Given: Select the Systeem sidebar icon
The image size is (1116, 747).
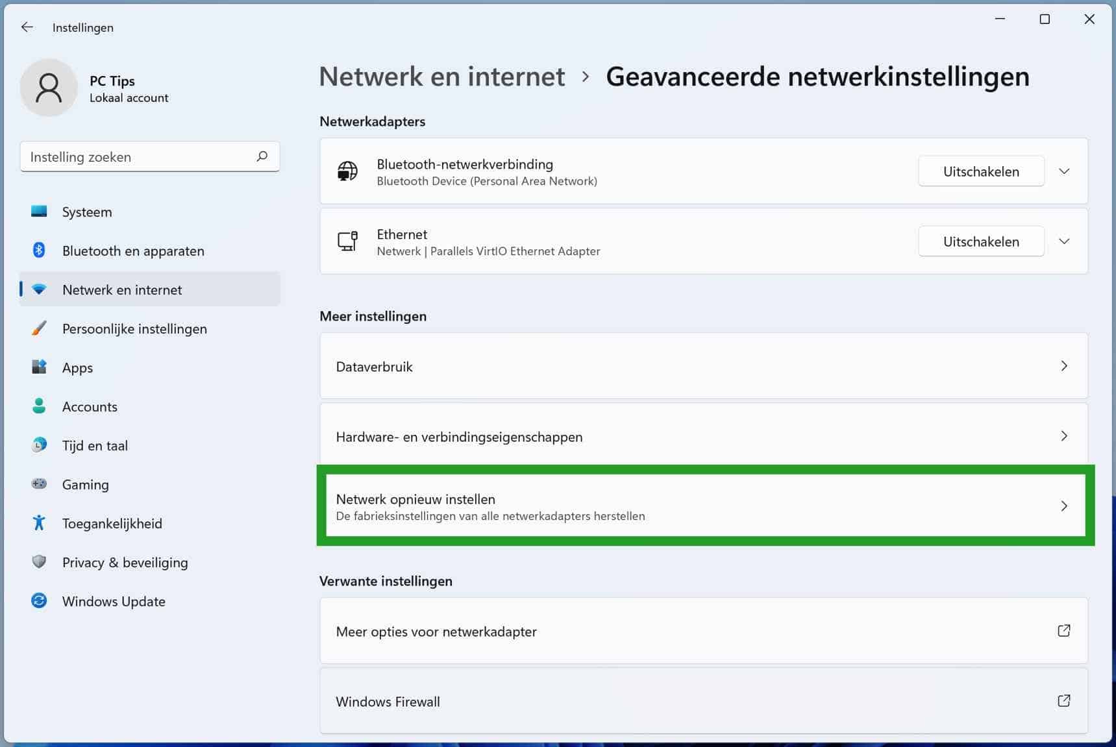Looking at the screenshot, I should pyautogui.click(x=38, y=212).
